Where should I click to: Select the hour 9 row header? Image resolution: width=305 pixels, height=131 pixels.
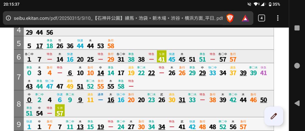19,124
